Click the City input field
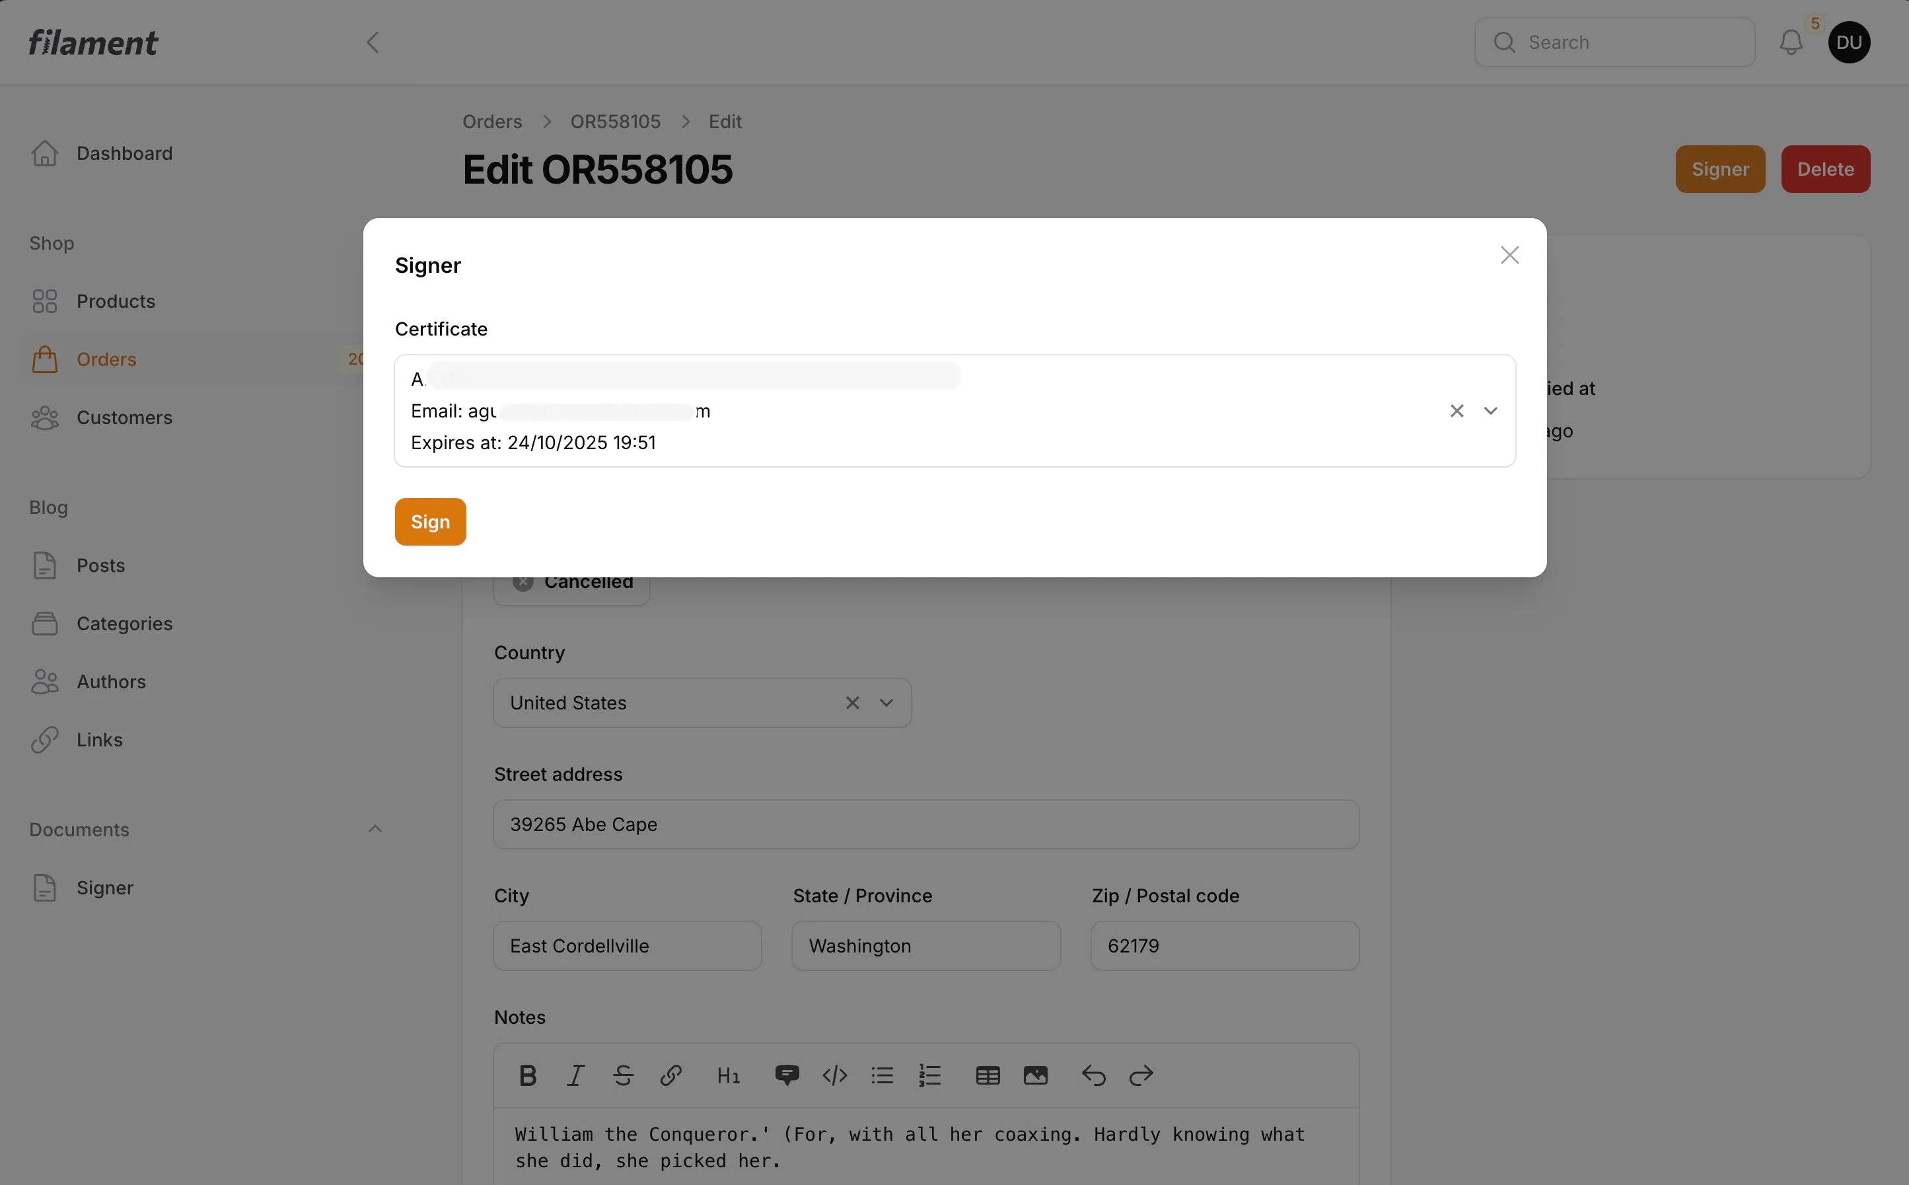This screenshot has width=1909, height=1185. (x=628, y=946)
